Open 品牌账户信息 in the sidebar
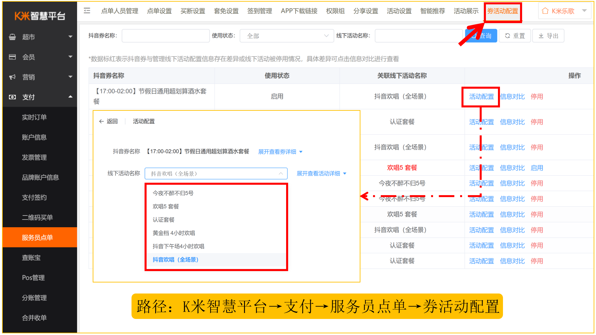The image size is (596, 335). [x=40, y=177]
